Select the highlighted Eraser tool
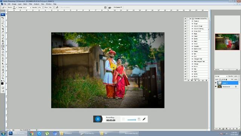Screen dimensions: 241x136 tap(3, 46)
